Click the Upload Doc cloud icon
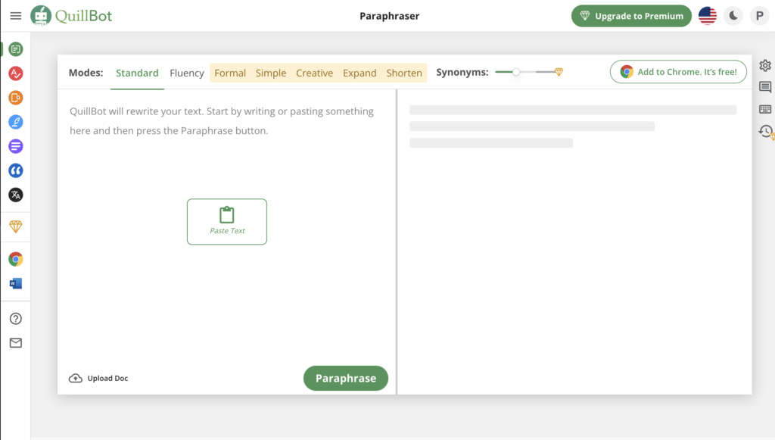 [75, 378]
